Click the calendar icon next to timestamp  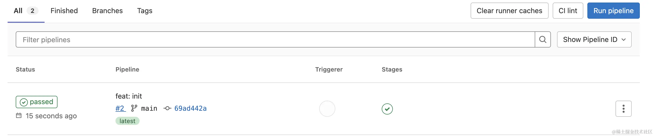(x=19, y=116)
